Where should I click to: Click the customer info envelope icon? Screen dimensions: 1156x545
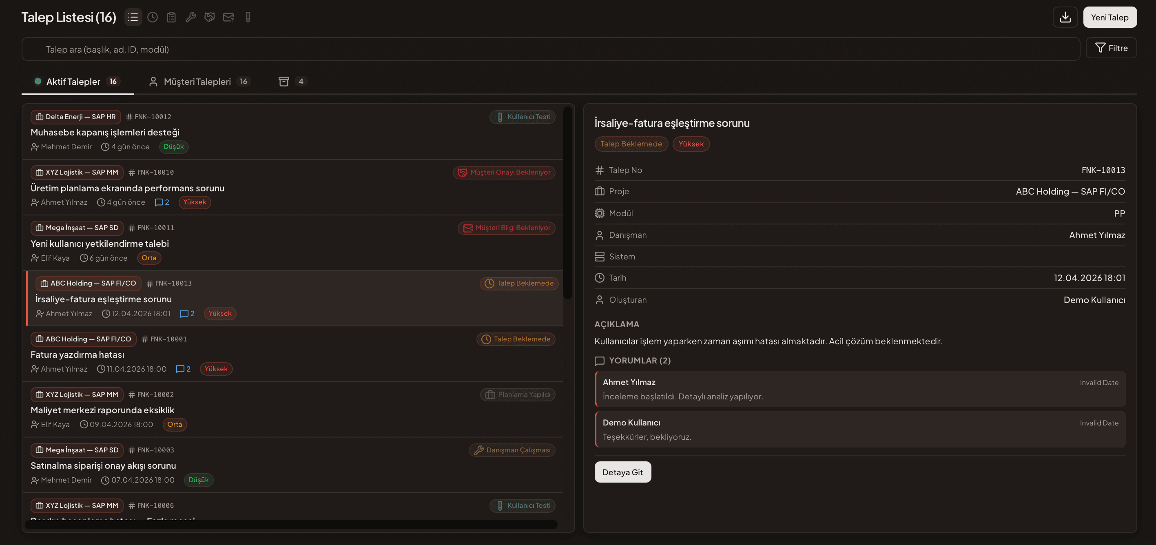pos(228,17)
